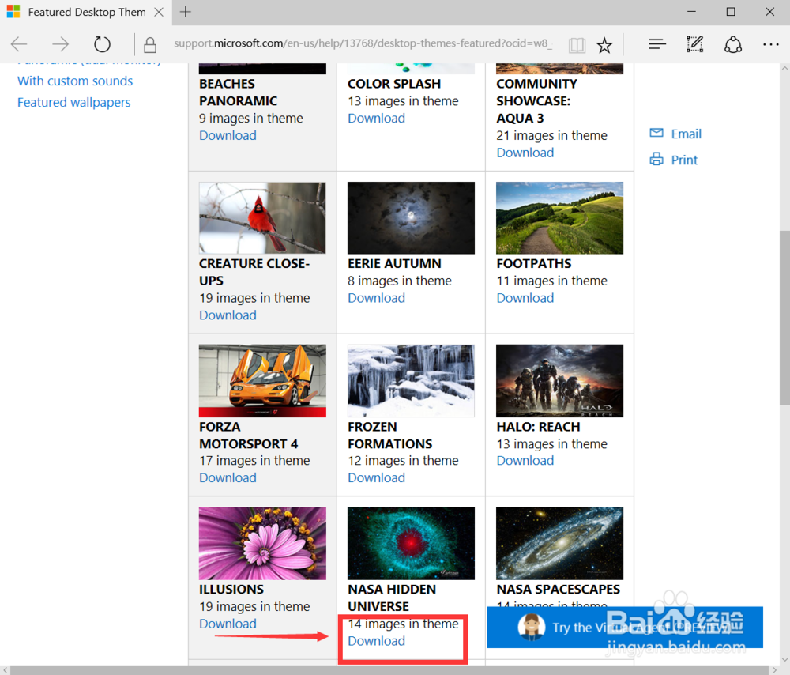This screenshot has width=790, height=675.
Task: Add page to favorites star icon
Action: point(604,45)
